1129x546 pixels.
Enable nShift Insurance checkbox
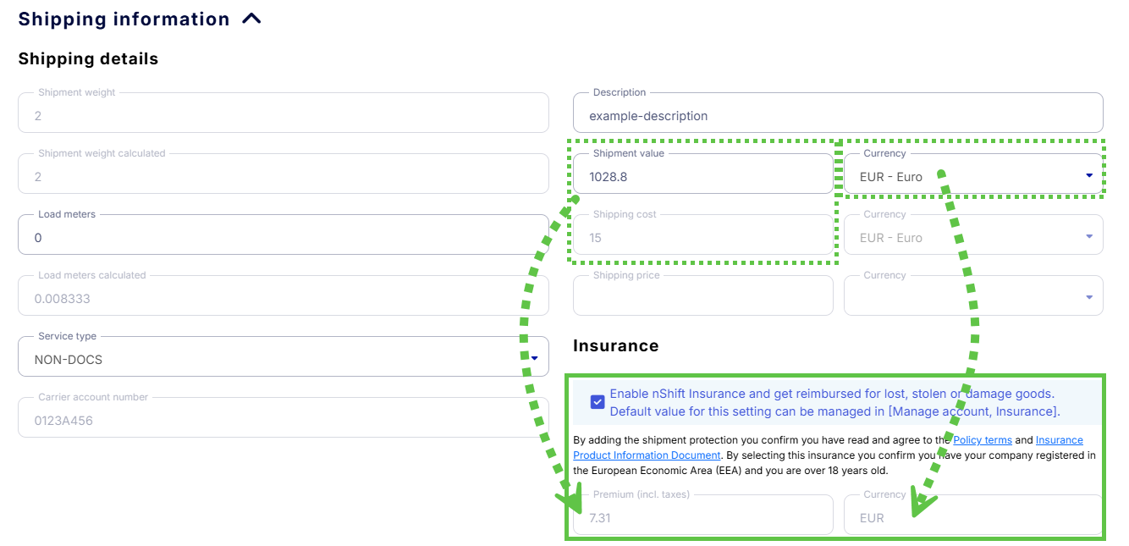598,401
